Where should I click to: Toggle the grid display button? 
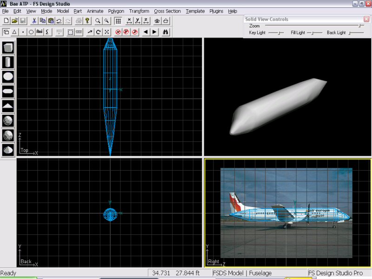tap(118, 21)
